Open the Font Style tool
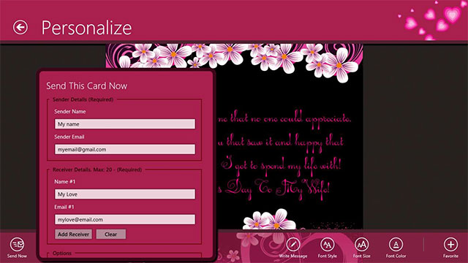The width and height of the screenshot is (468, 263). (328, 245)
